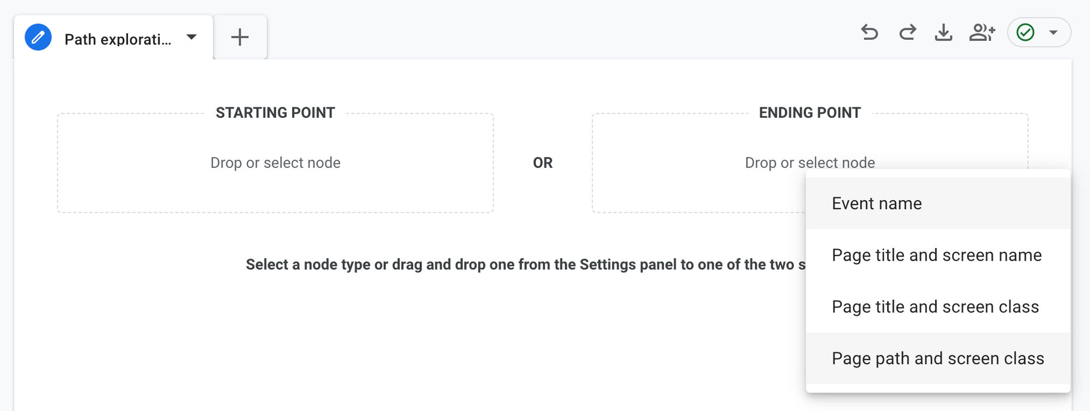Open the Starting point node selector
1090x411 pixels.
(x=275, y=162)
